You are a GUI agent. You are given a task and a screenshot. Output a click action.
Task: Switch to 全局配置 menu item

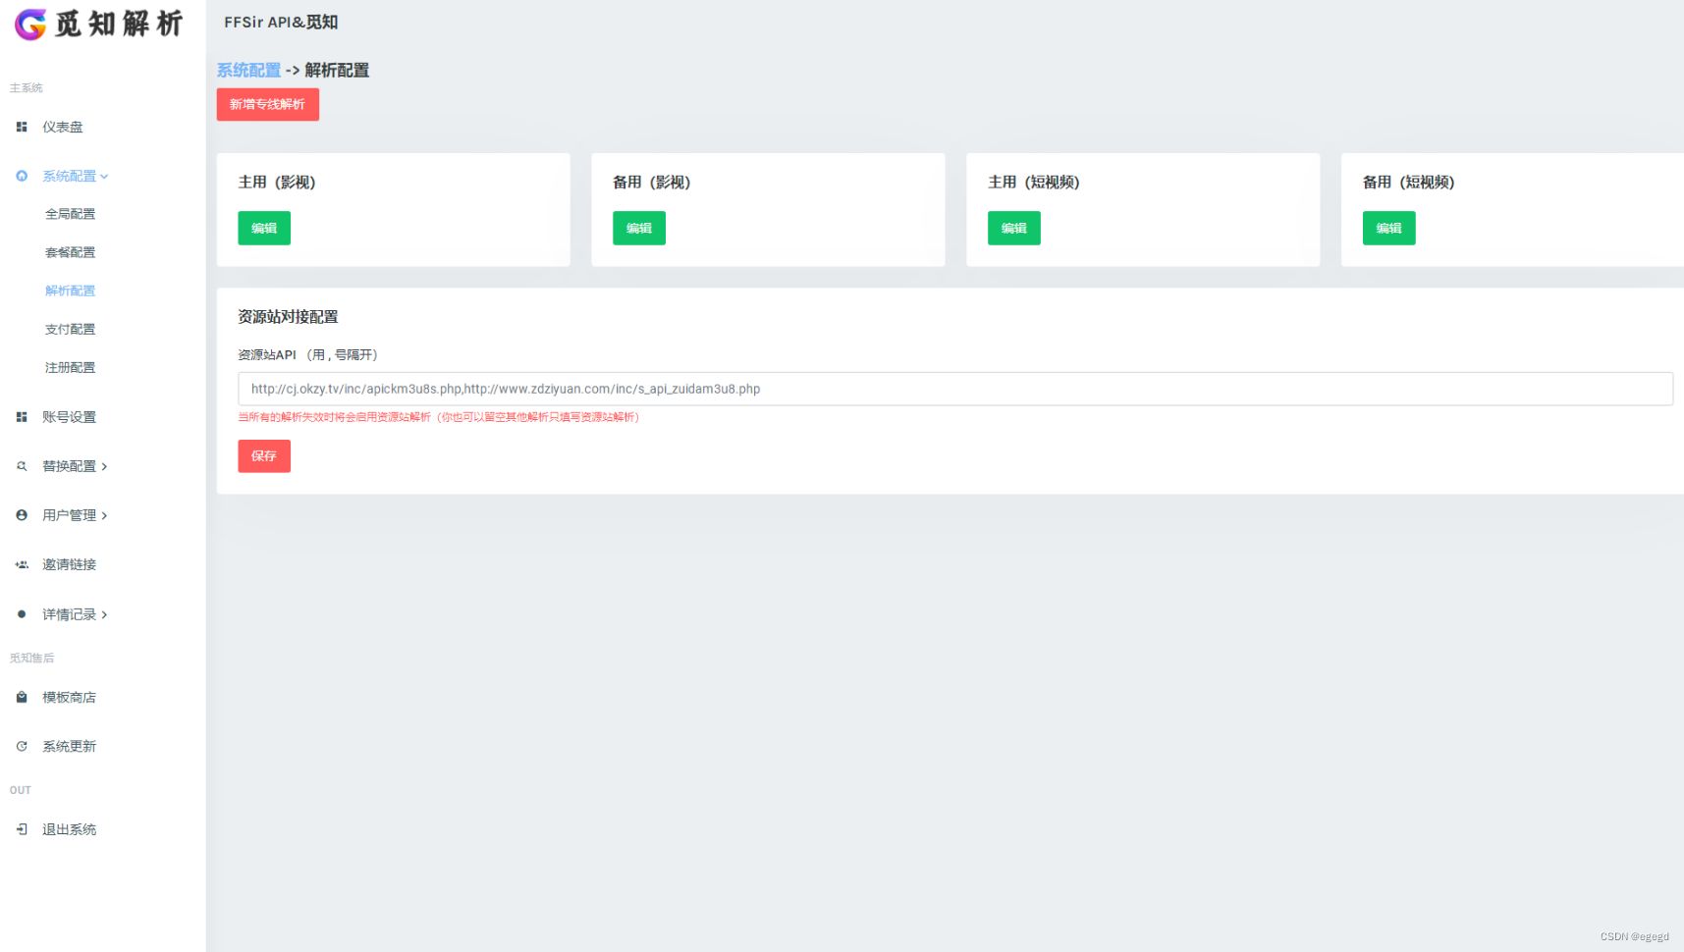click(69, 214)
